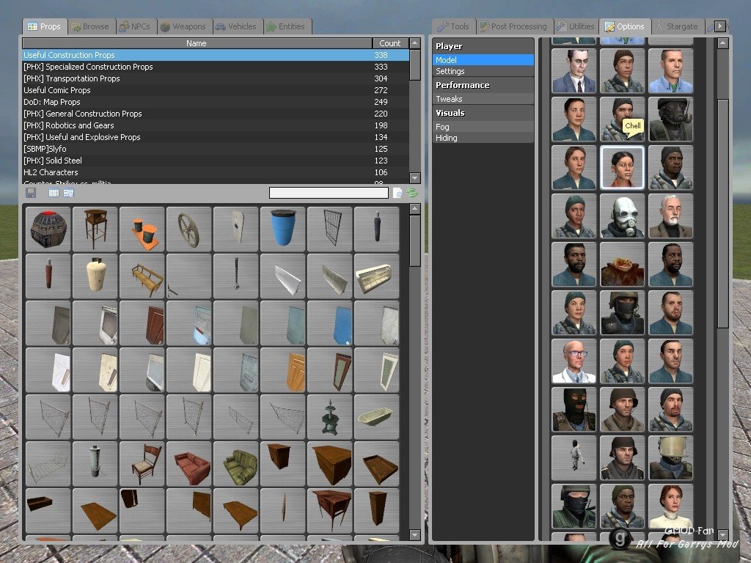The height and width of the screenshot is (563, 751).
Task: Select 'HL2 Characters' row
Action: point(216,172)
